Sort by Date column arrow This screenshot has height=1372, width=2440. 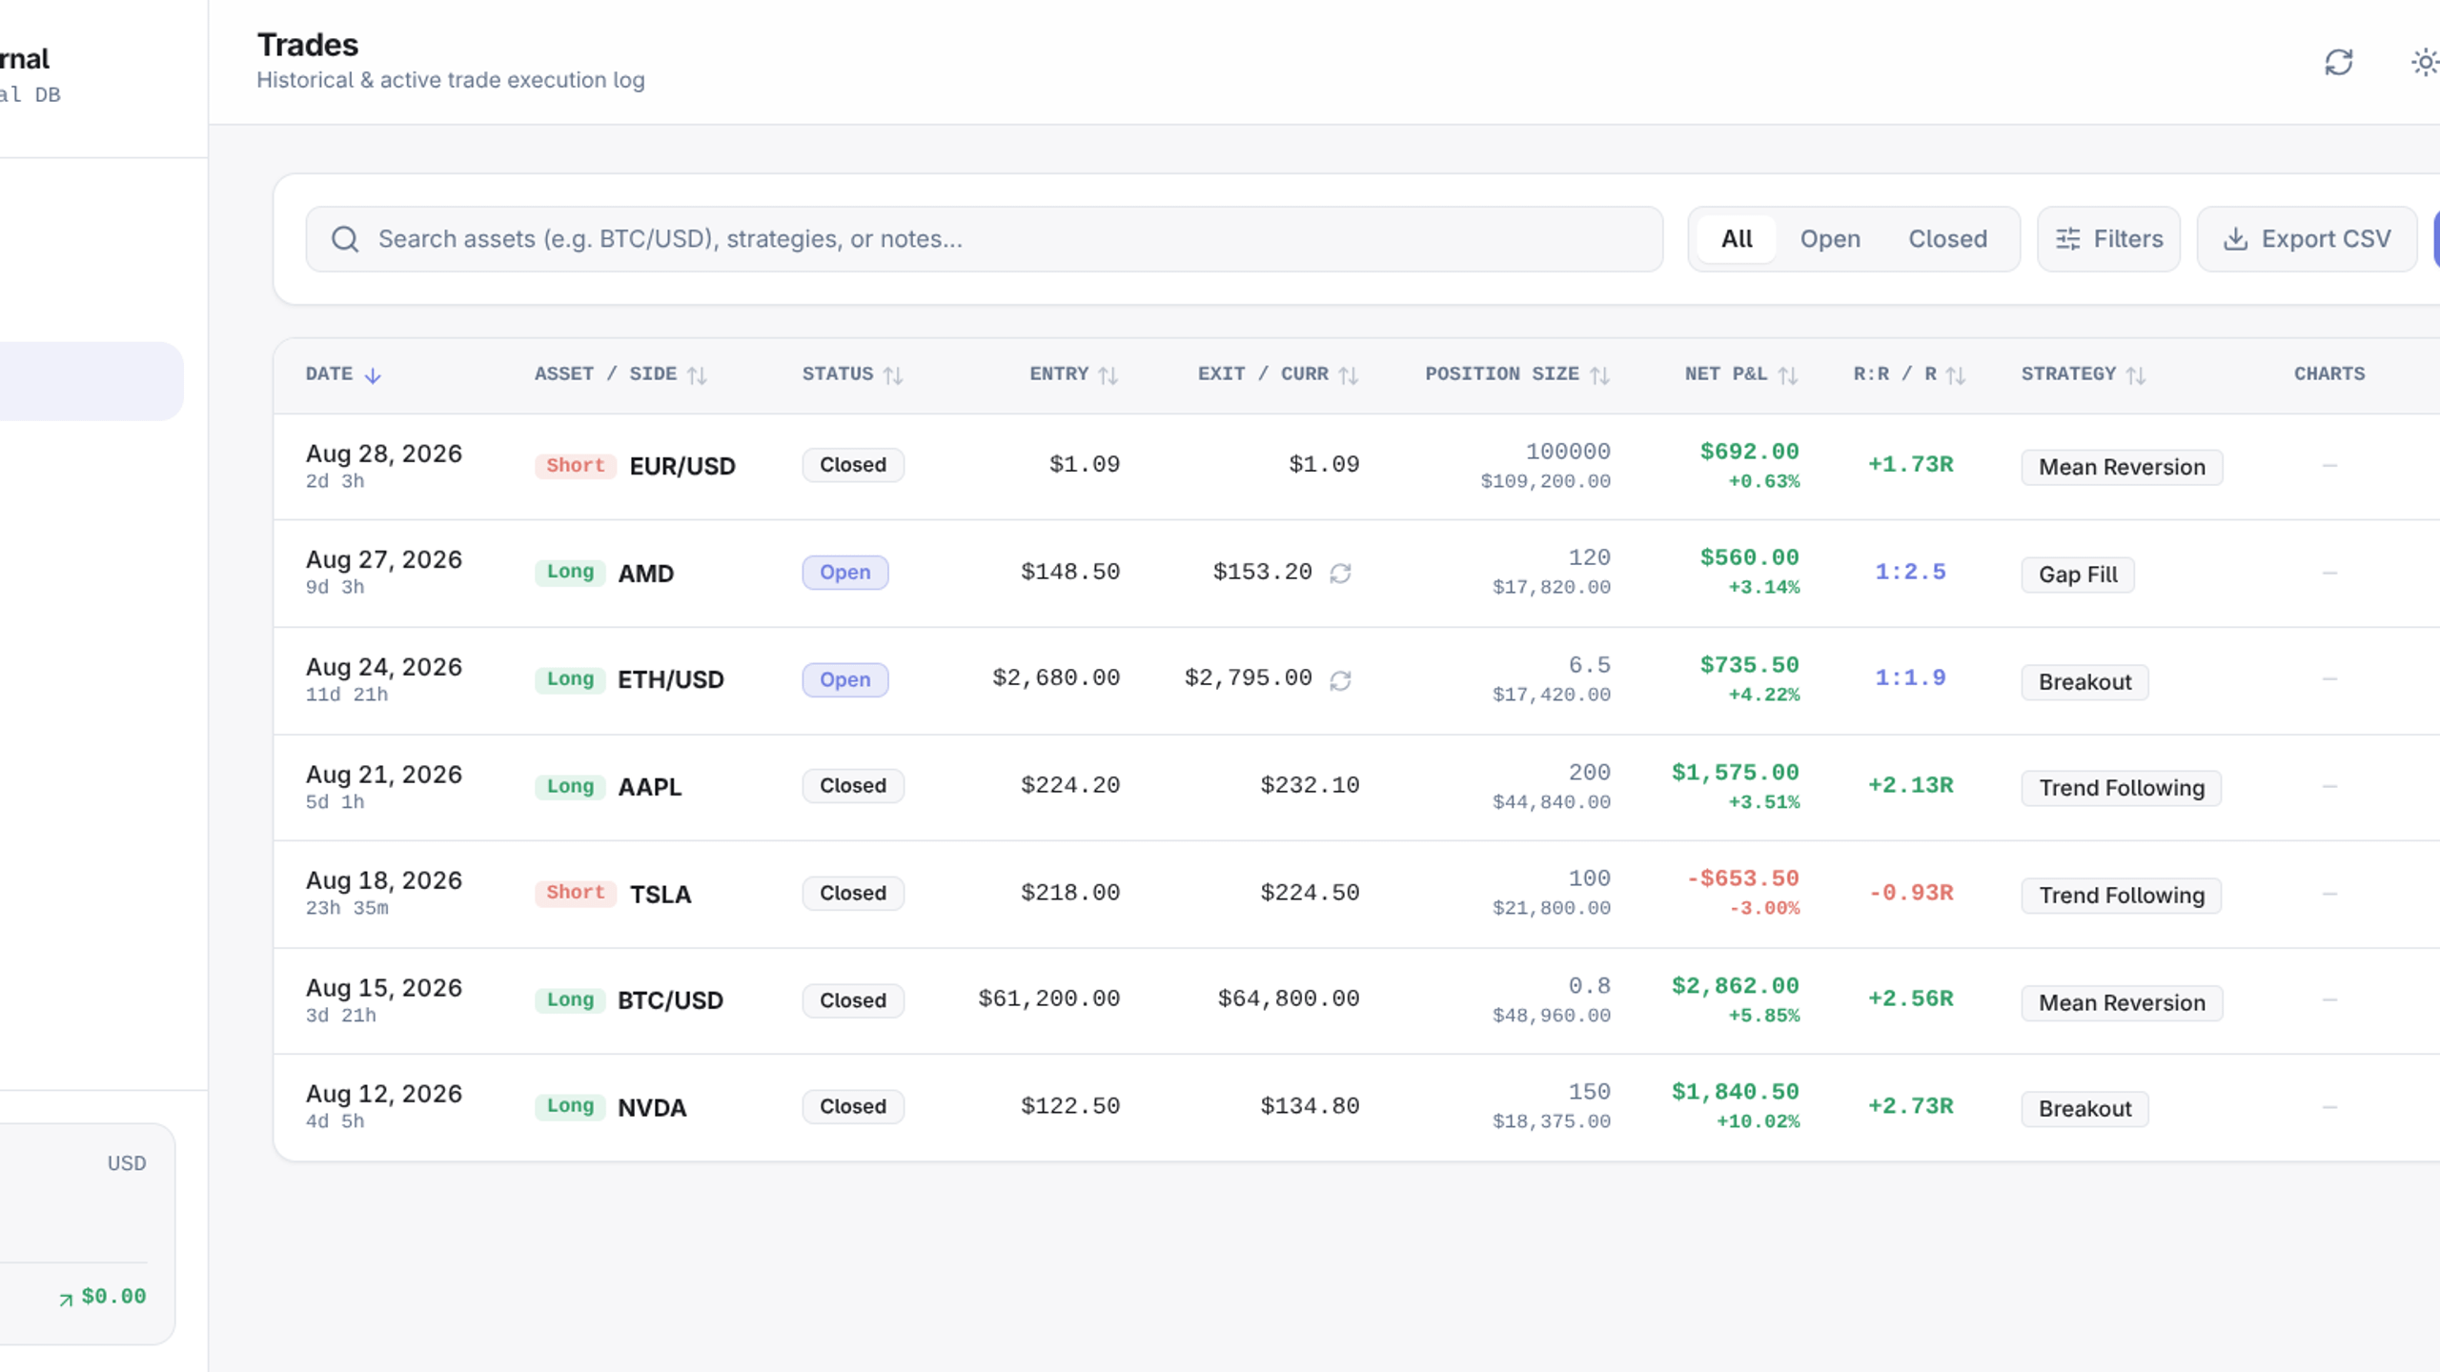click(373, 375)
